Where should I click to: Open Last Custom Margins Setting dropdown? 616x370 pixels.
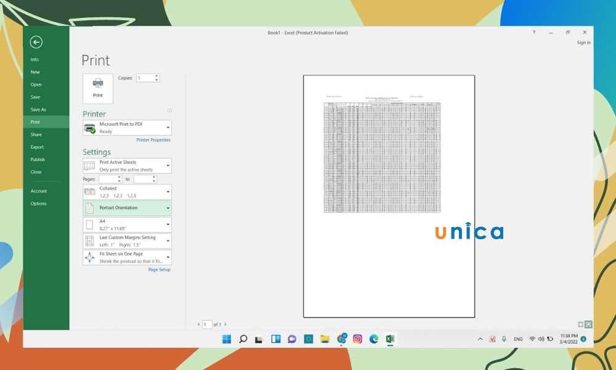pos(128,241)
